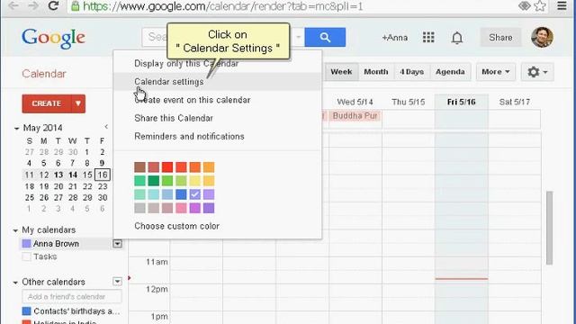Select date 16 in mini calendar

(102, 175)
